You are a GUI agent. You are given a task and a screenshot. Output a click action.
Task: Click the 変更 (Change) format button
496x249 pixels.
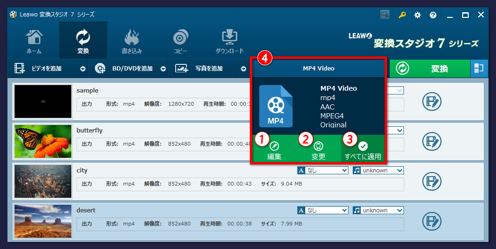[318, 149]
